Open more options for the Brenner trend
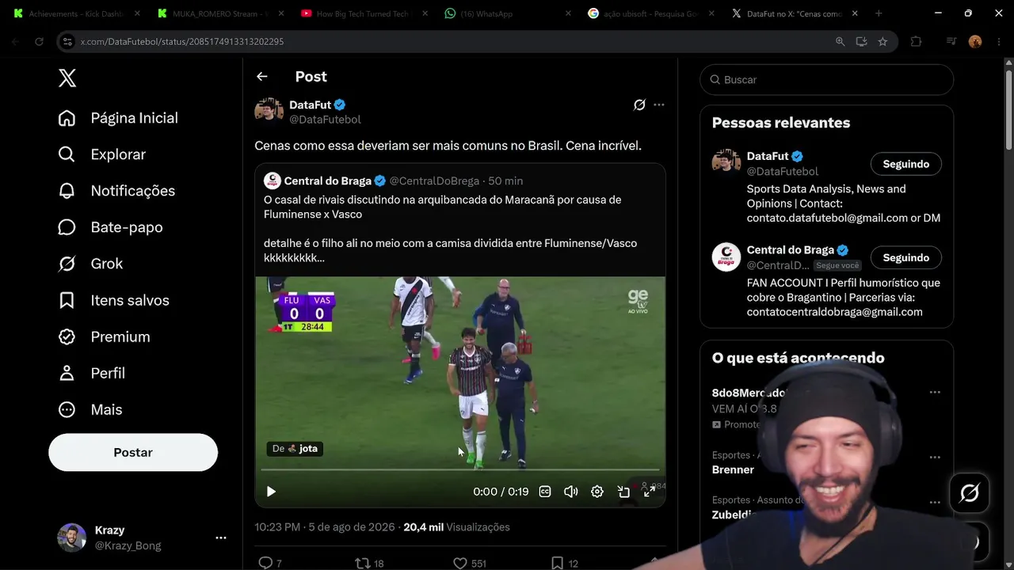Screen dimensions: 1014x570 click(935, 457)
